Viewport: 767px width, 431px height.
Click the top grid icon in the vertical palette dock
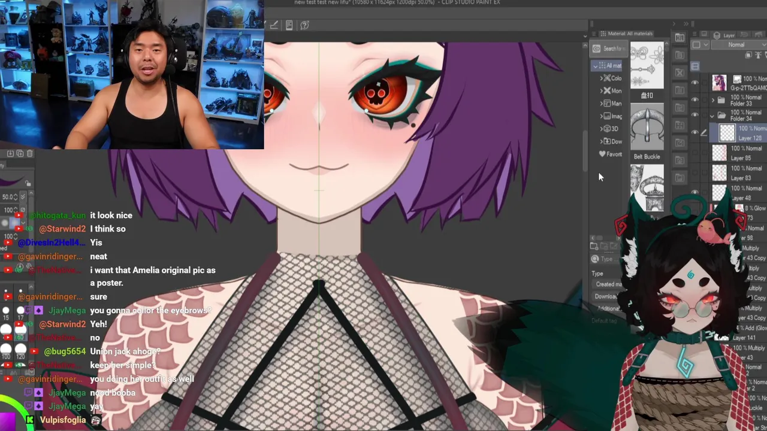point(680,38)
